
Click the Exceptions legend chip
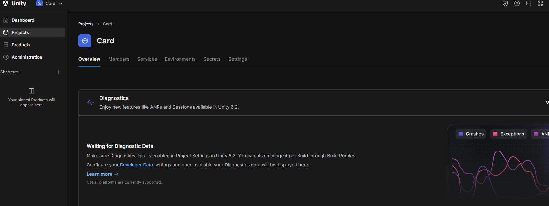pos(508,134)
